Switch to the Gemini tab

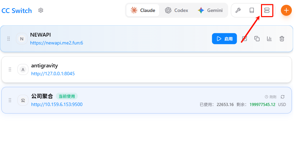210,10
